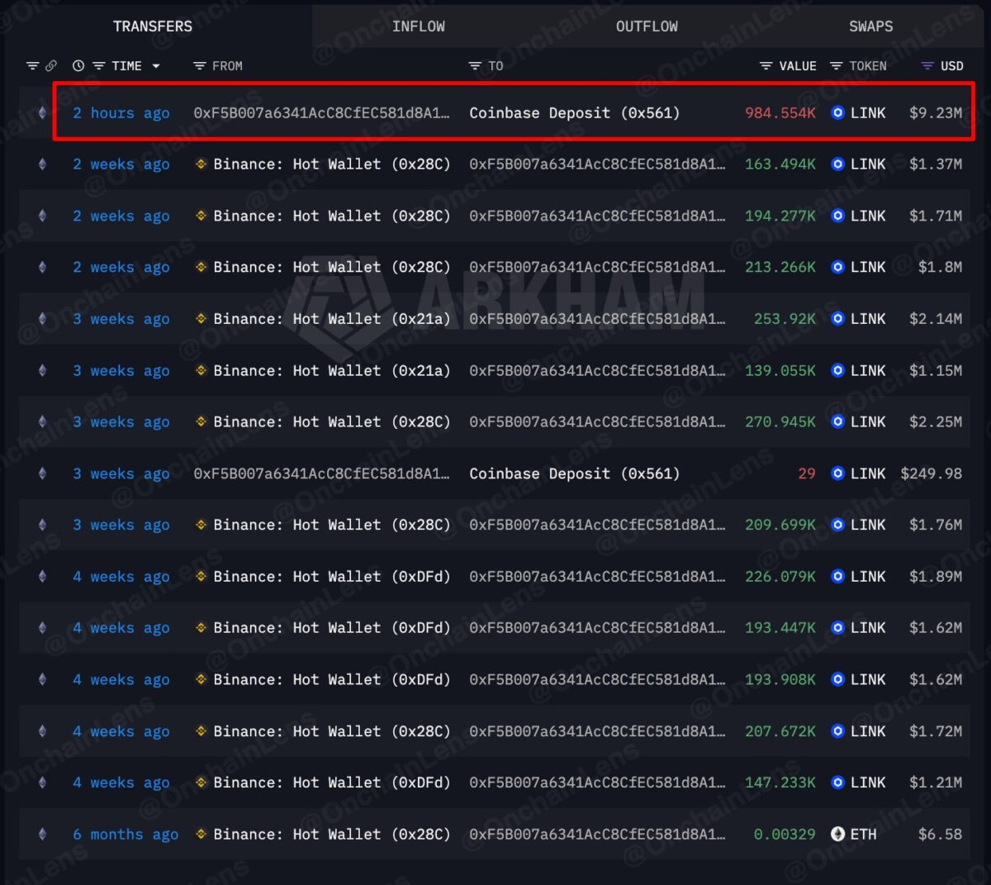Open the '6 months ago' transaction link
This screenshot has height=885, width=991.
pyautogui.click(x=126, y=835)
